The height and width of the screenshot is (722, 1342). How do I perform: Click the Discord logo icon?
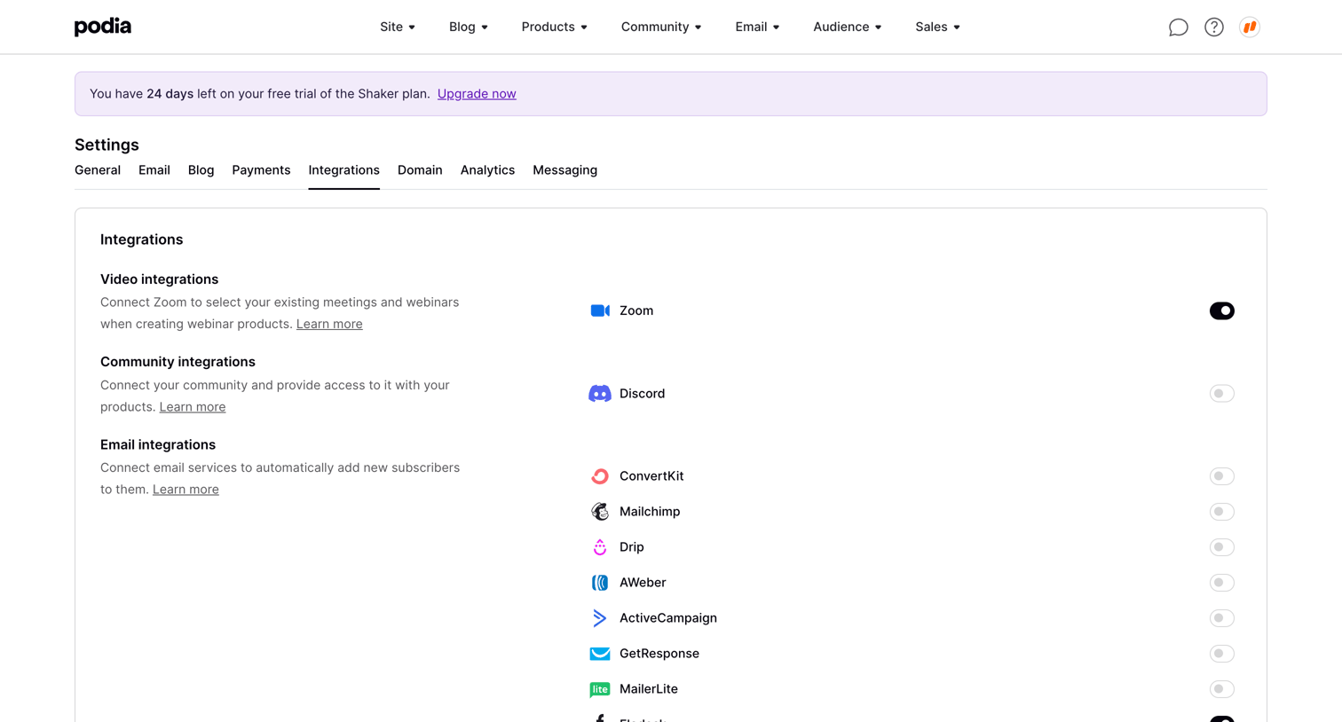[x=600, y=394]
